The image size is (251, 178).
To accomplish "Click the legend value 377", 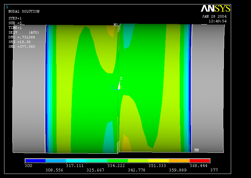I will [x=214, y=170].
